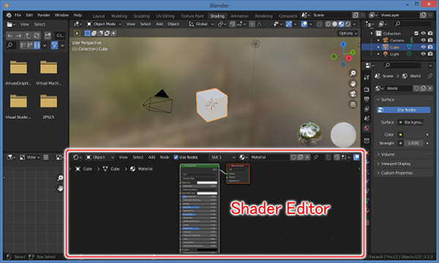Open the File menu
This screenshot has height=263, width=439.
(18, 15)
